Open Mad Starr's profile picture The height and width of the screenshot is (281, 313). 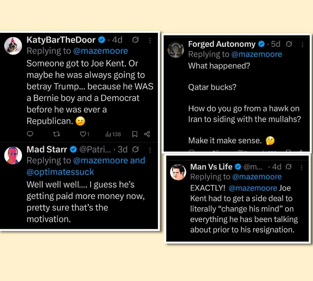coord(13,155)
